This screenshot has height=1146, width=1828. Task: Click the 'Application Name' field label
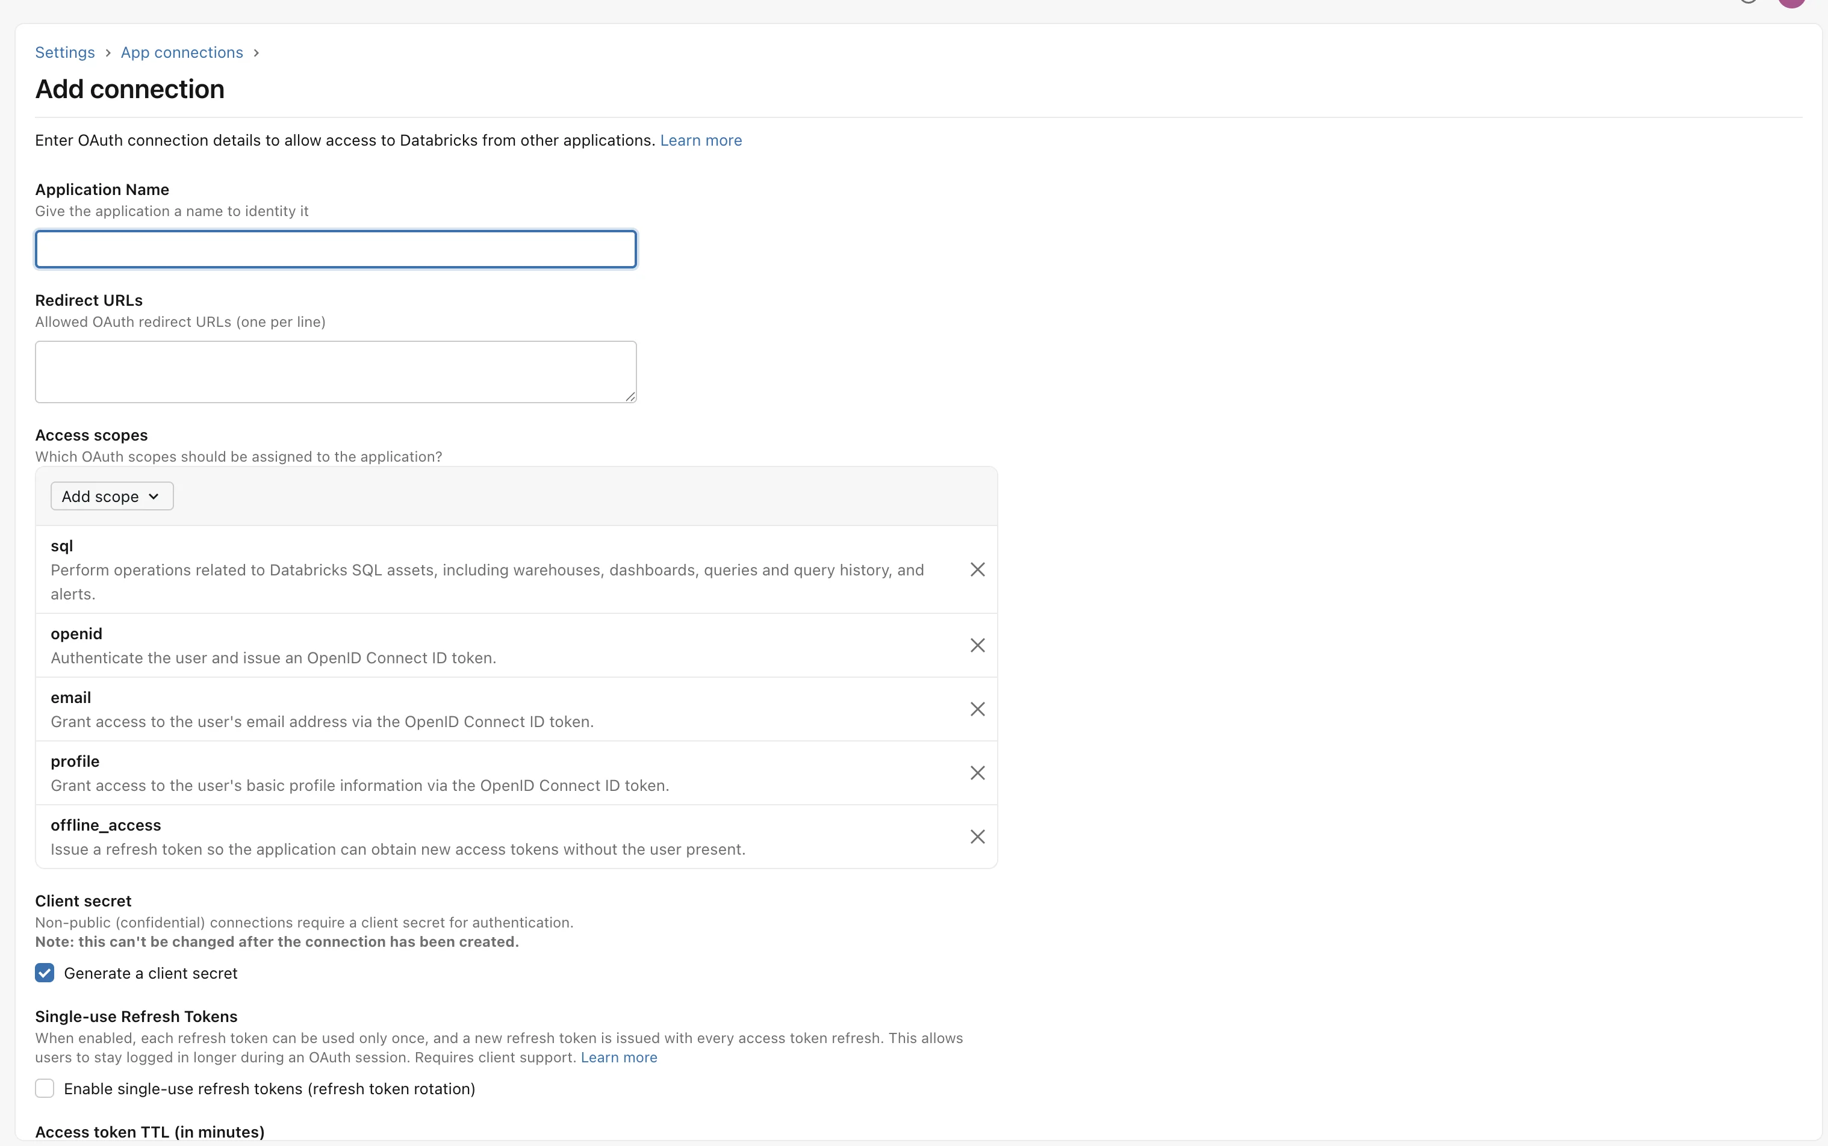point(102,190)
